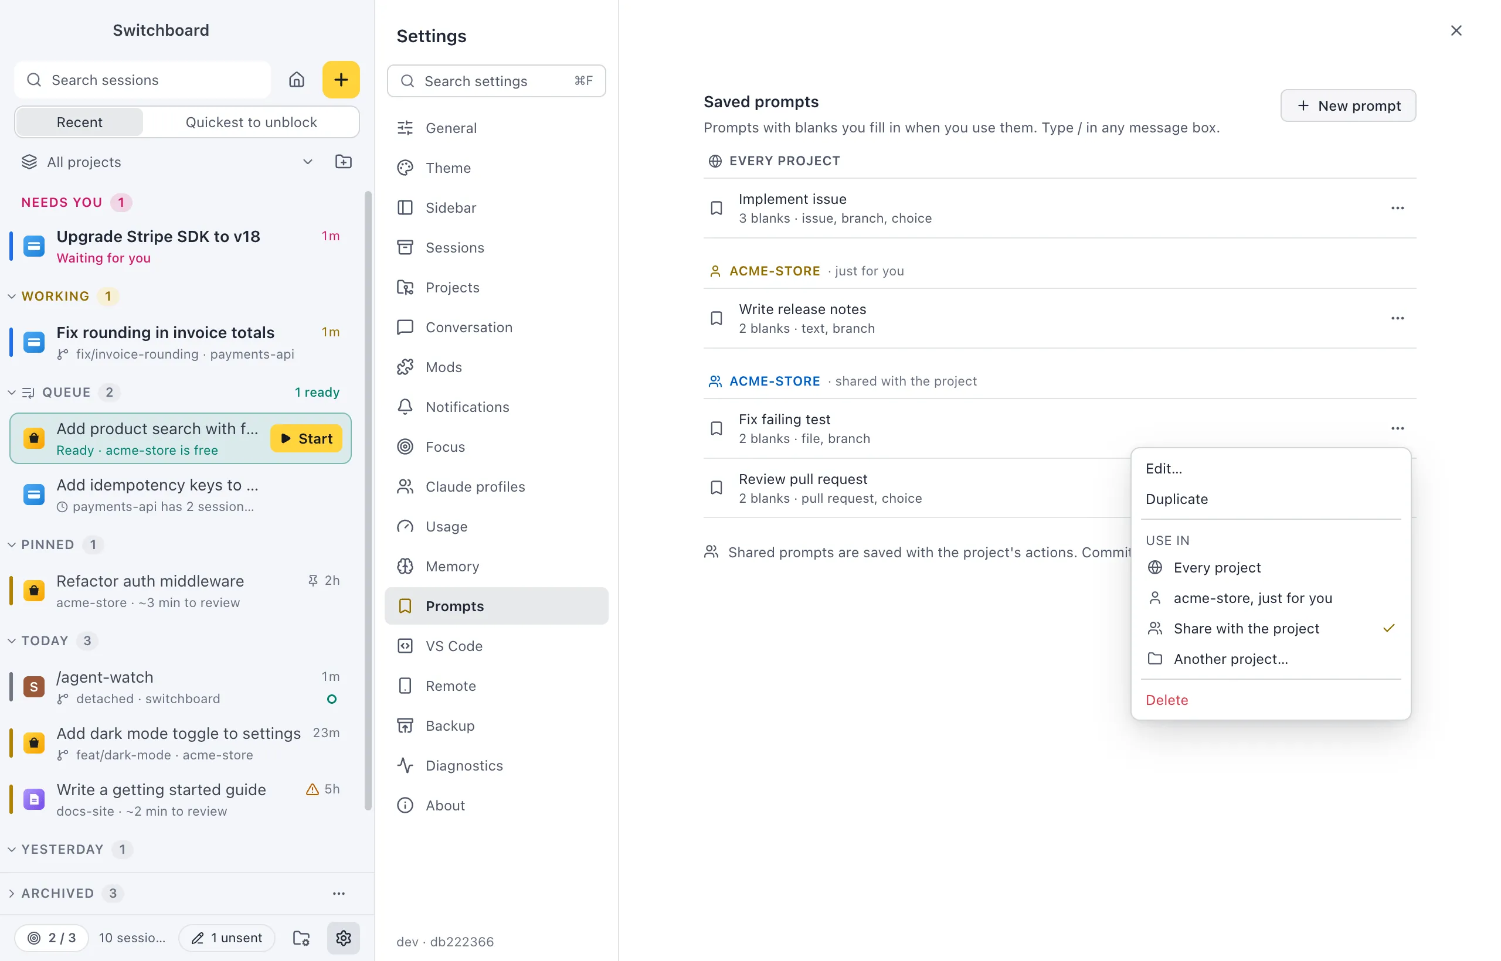The height and width of the screenshot is (961, 1501).
Task: Click the three-dot menu for Fix failing test
Action: (x=1397, y=429)
